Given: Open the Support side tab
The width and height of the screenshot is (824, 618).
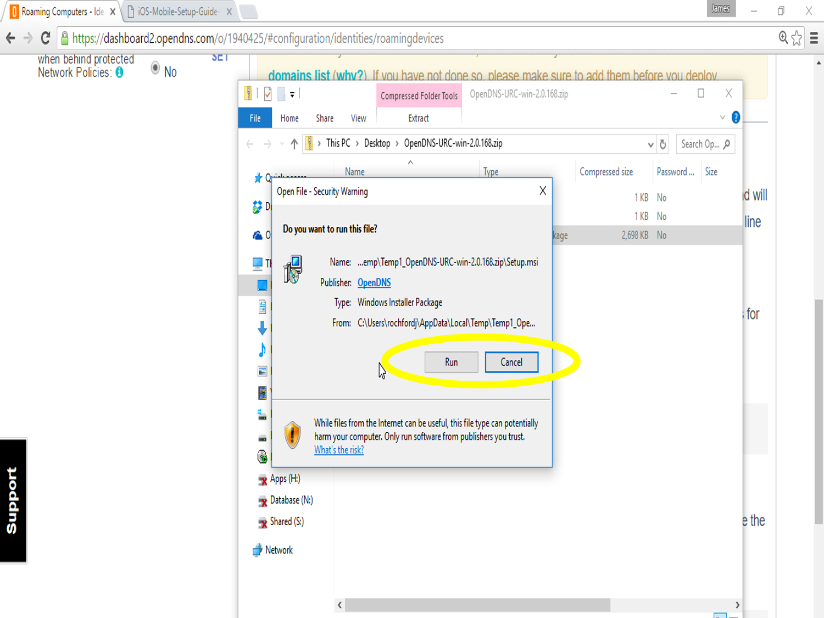Looking at the screenshot, I should pos(13,500).
